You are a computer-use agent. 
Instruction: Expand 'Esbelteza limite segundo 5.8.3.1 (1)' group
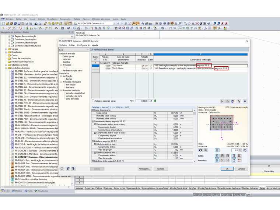[93, 161]
